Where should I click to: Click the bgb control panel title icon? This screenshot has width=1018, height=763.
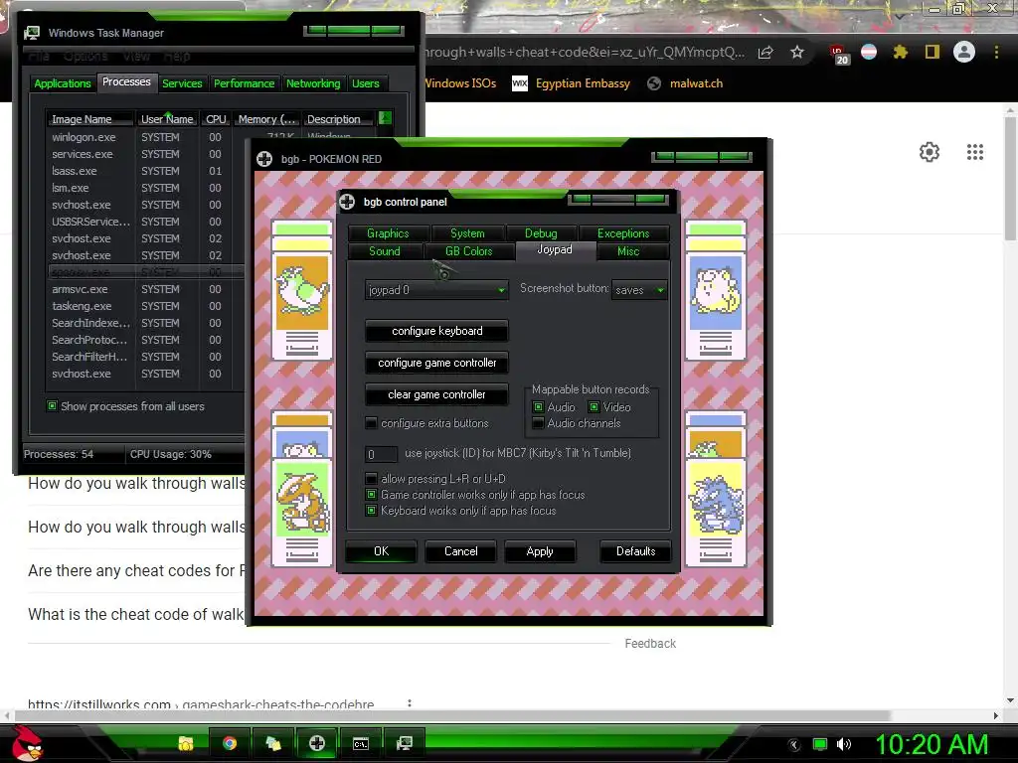(x=347, y=202)
